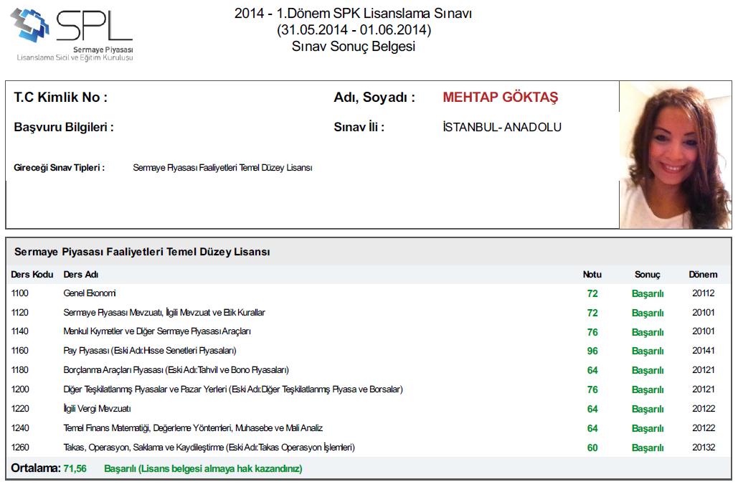Click period 20132 in the 1260 row
The height and width of the screenshot is (487, 738).
pyautogui.click(x=704, y=447)
